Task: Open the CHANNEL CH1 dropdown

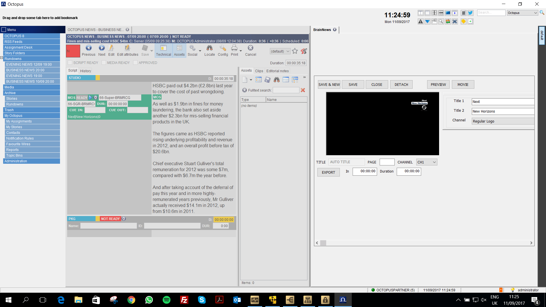Action: point(427,162)
